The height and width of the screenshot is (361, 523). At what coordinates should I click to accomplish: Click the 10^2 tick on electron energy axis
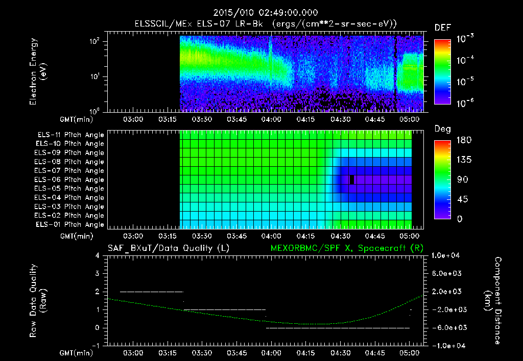[x=94, y=41]
